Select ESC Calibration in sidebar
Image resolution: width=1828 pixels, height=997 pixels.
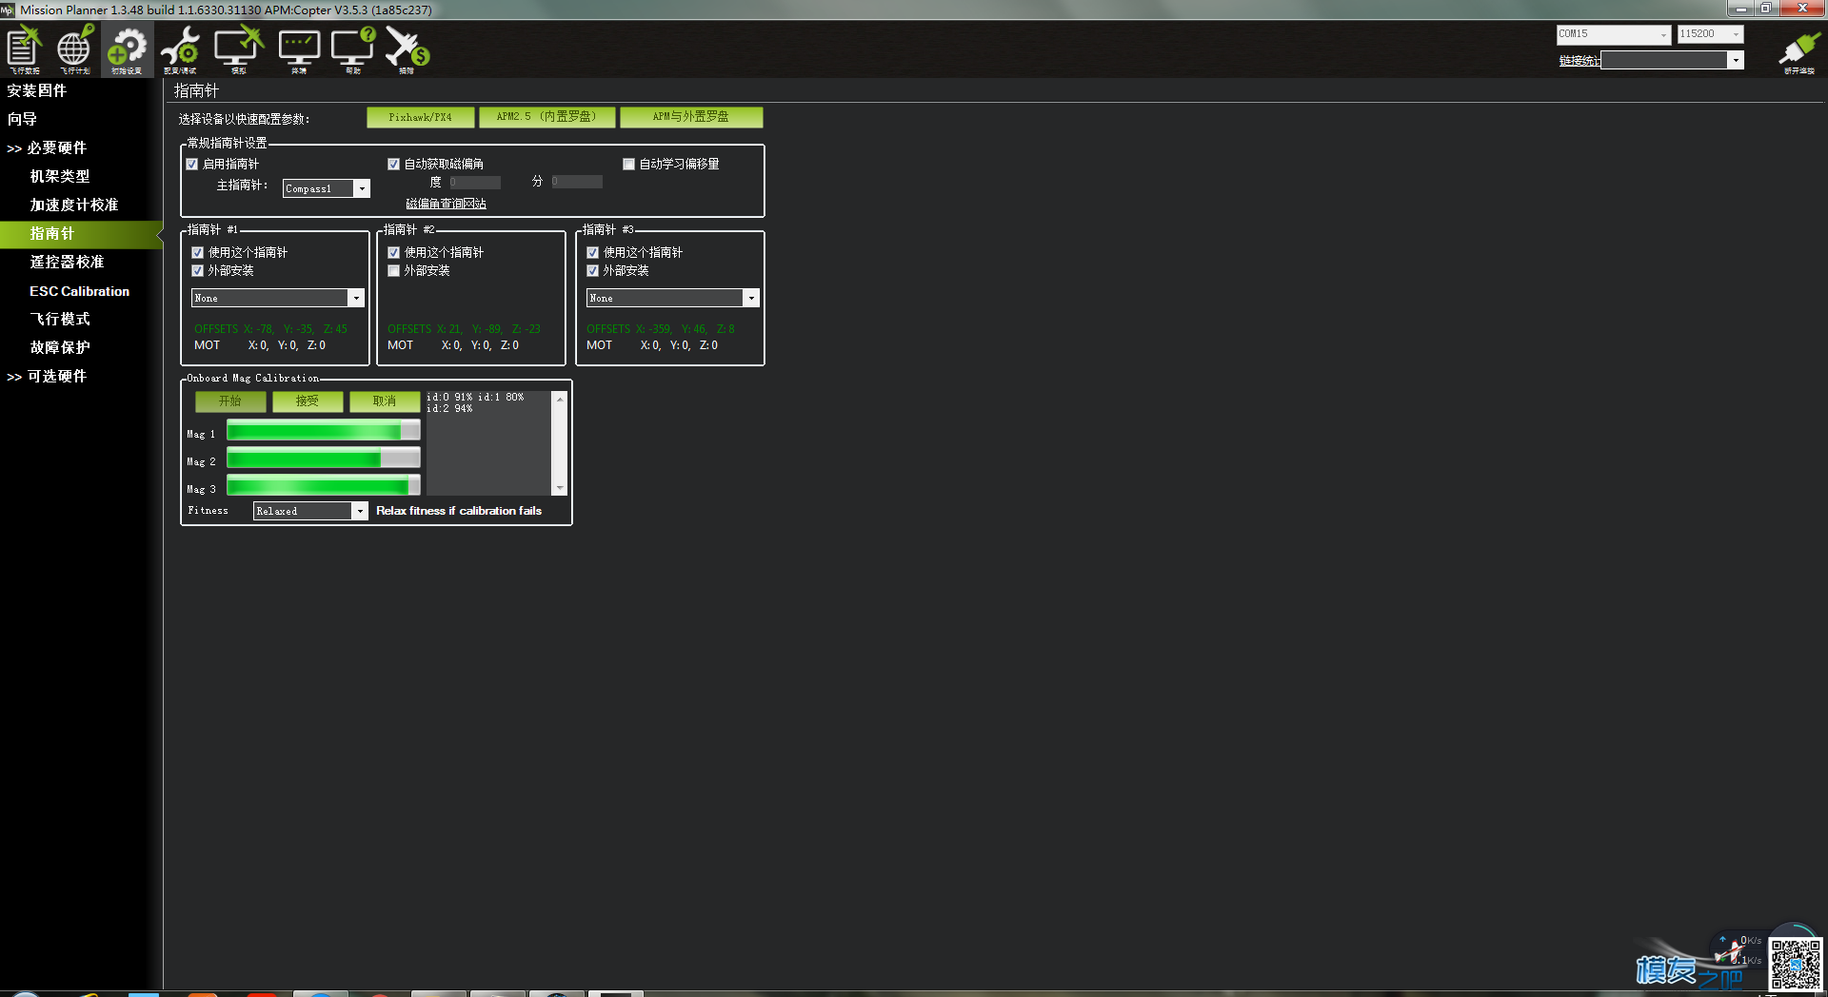[79, 291]
